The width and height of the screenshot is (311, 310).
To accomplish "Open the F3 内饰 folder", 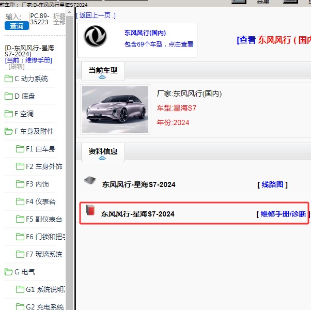I will [x=33, y=184].
